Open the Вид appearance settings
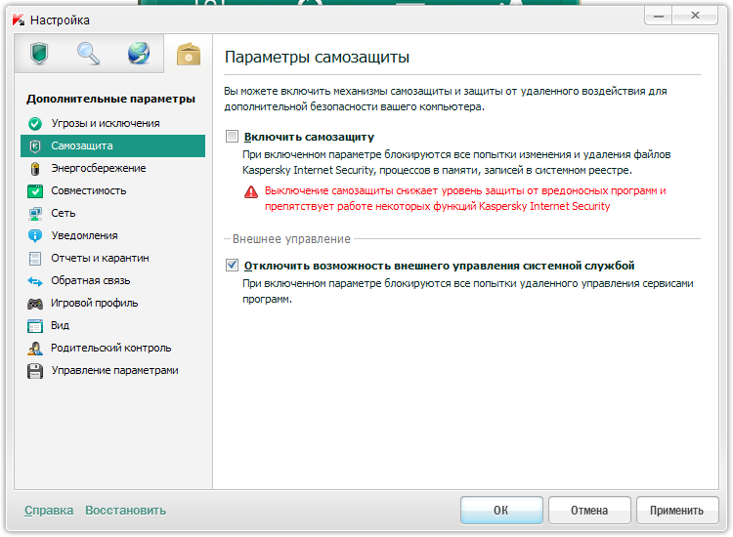Image resolution: width=733 pixels, height=537 pixels. (112, 325)
